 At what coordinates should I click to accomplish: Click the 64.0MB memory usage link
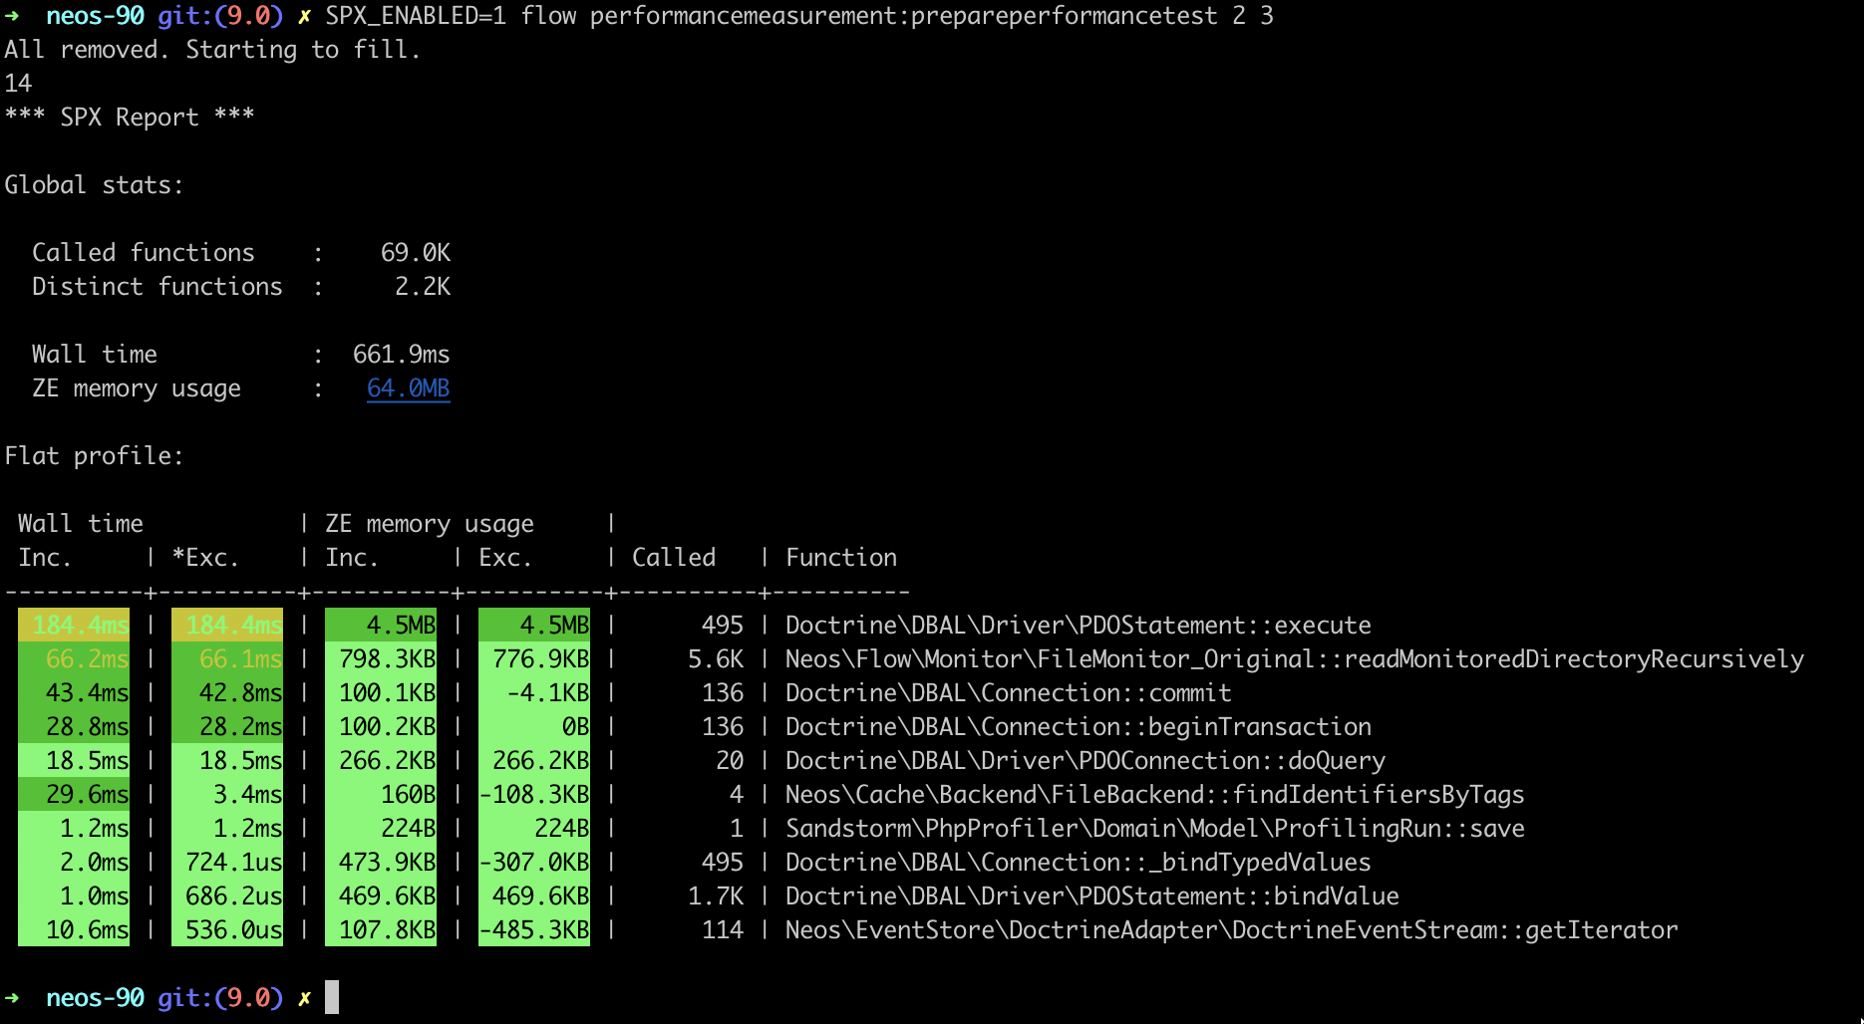(408, 387)
